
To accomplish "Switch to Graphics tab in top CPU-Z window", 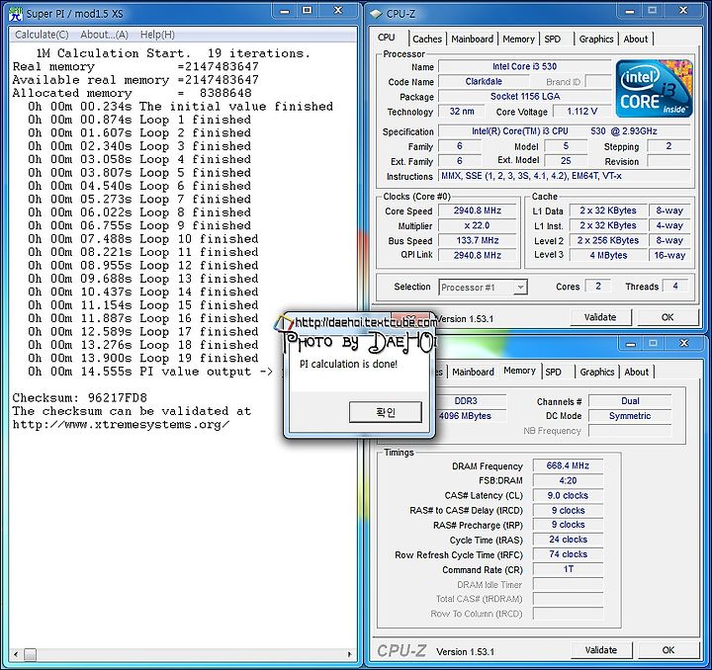I will click(x=596, y=39).
